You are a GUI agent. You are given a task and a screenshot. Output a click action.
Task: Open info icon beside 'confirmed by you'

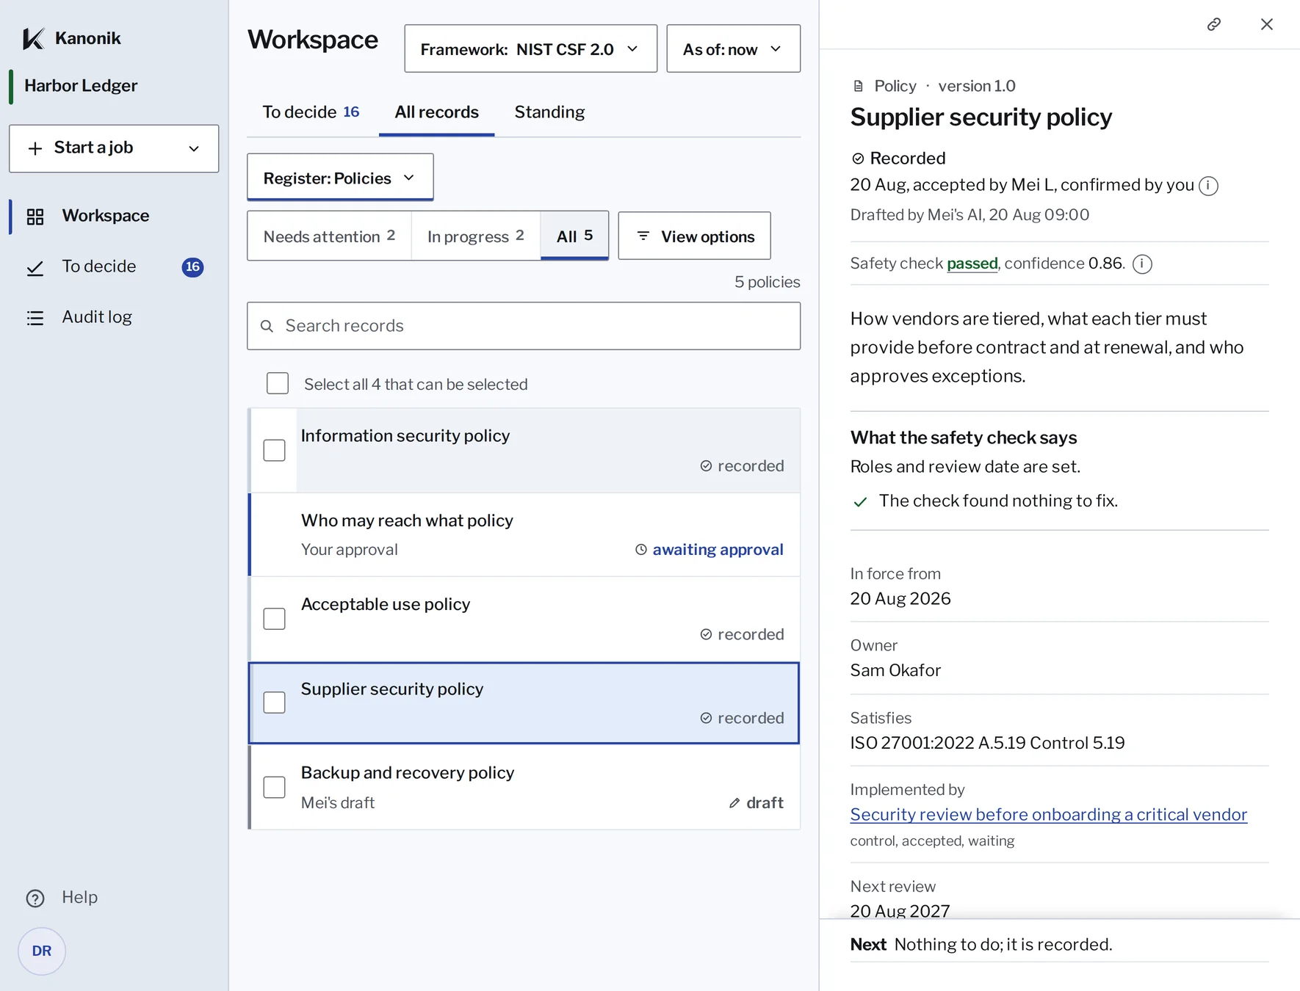click(1208, 186)
